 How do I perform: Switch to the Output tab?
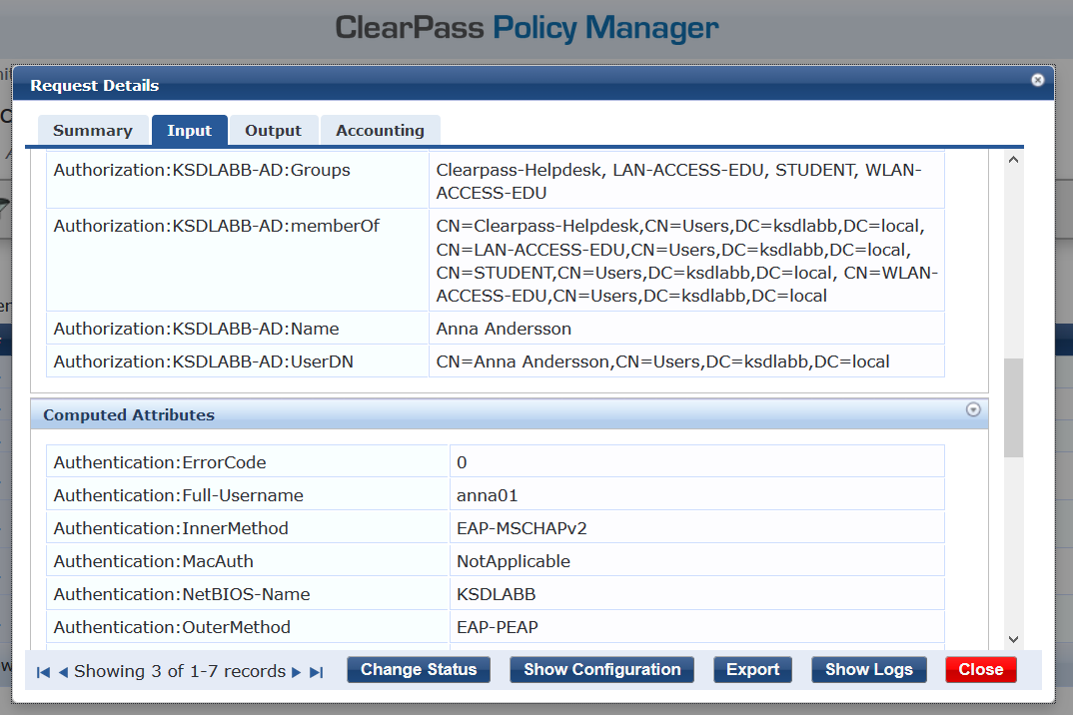tap(274, 130)
